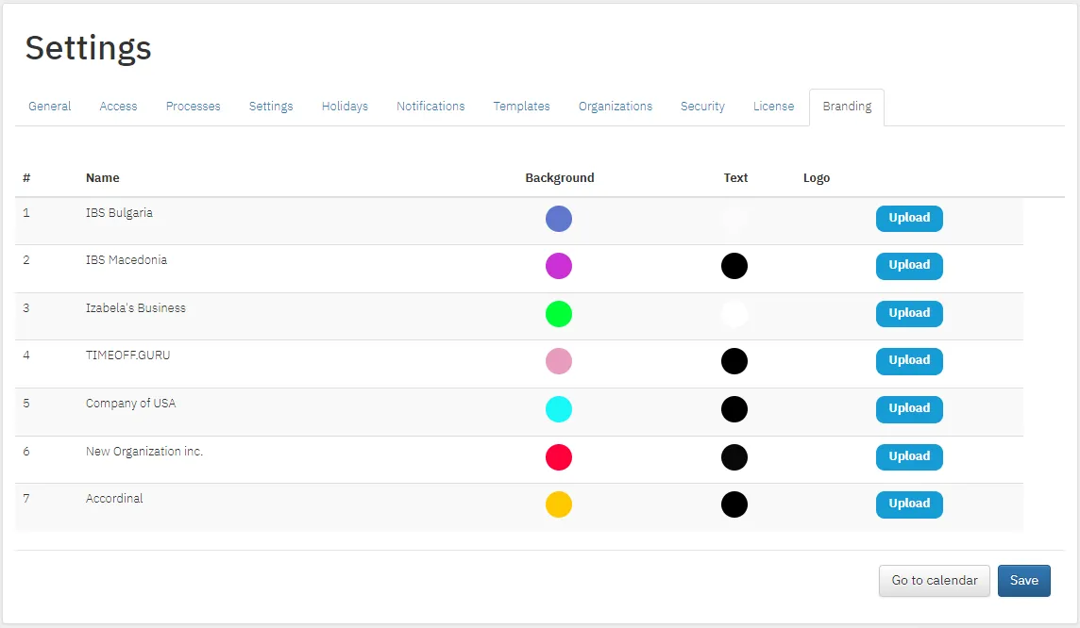Image resolution: width=1080 pixels, height=628 pixels.
Task: Select the IBS Bulgaria organization name
Action: tap(119, 213)
